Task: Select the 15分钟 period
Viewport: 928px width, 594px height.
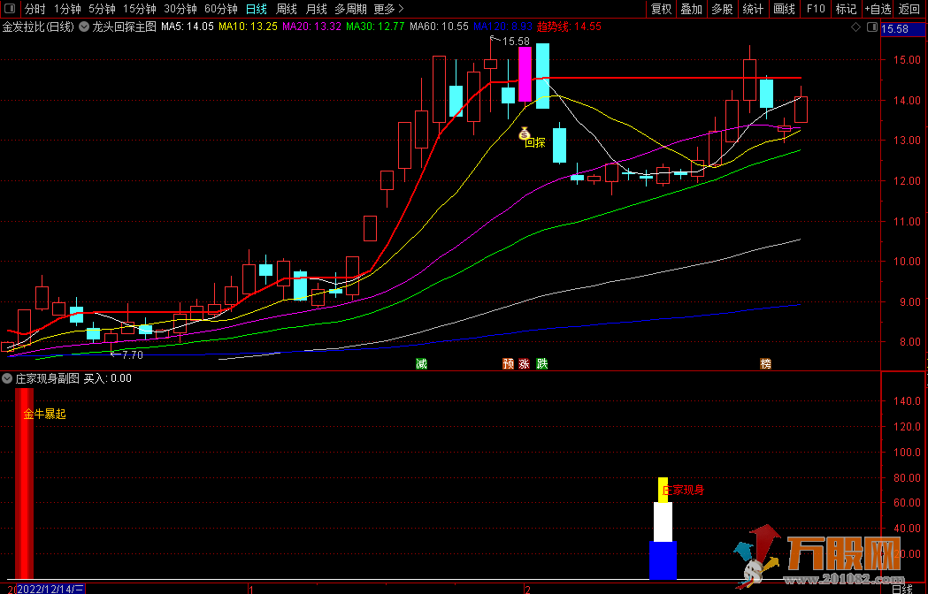Action: point(140,9)
